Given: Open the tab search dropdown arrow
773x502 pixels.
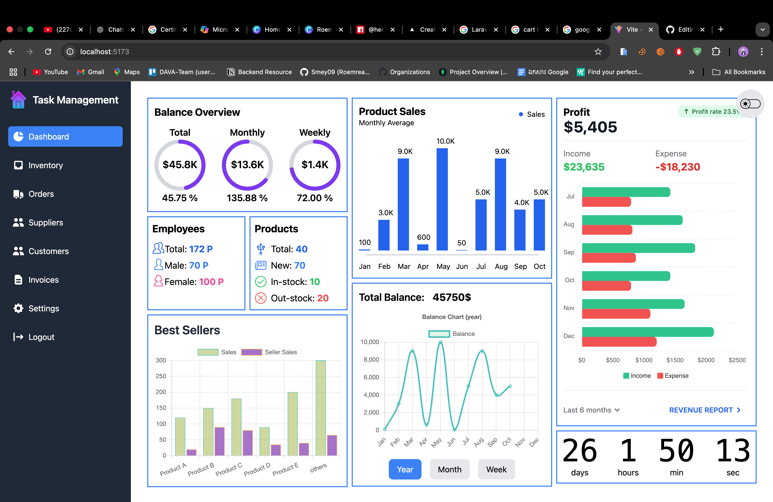Looking at the screenshot, I should pos(762,30).
